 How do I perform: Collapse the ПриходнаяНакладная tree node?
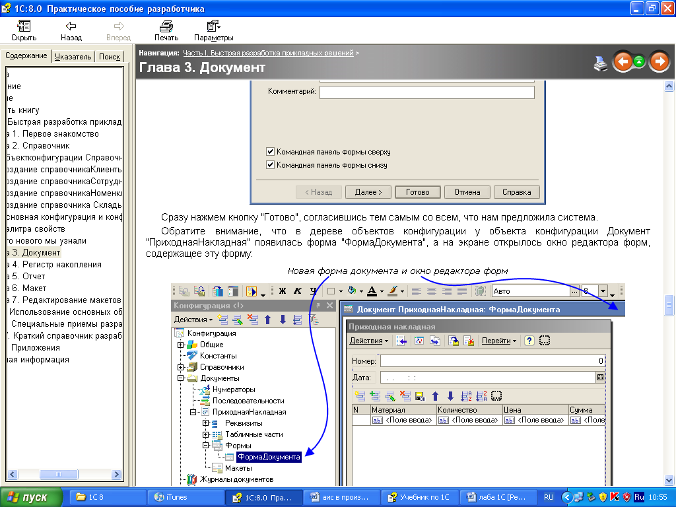193,412
